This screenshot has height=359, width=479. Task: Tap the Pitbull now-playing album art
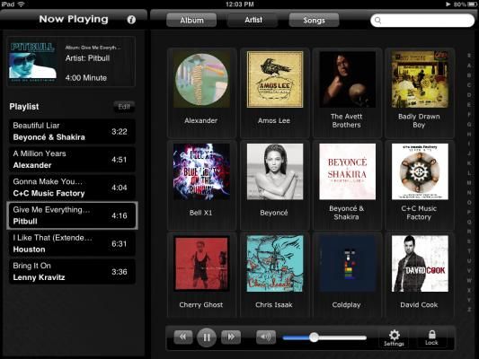point(32,62)
